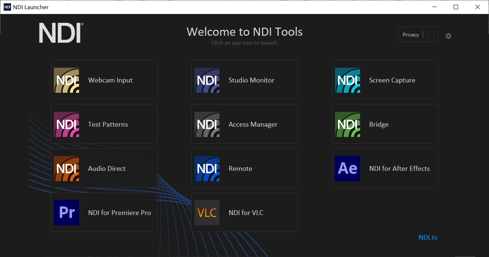489x257 pixels.
Task: Click the Pr icon on the Premiere Pro tile
Action: [66, 212]
